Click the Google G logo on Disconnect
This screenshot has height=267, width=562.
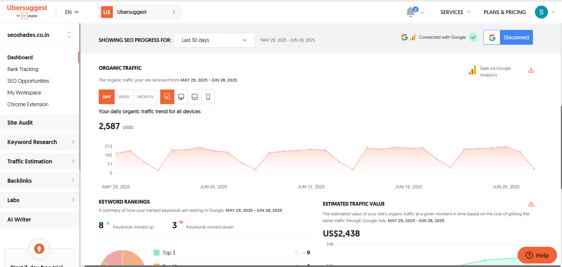(x=492, y=38)
